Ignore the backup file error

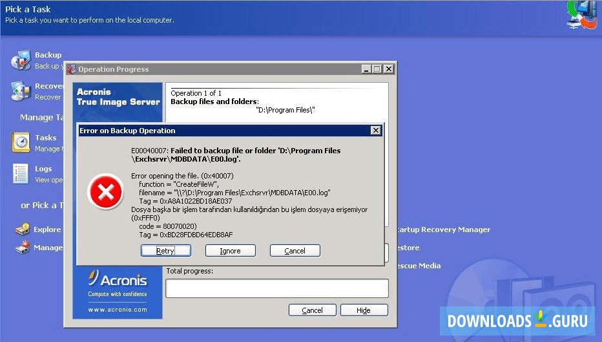click(x=231, y=251)
